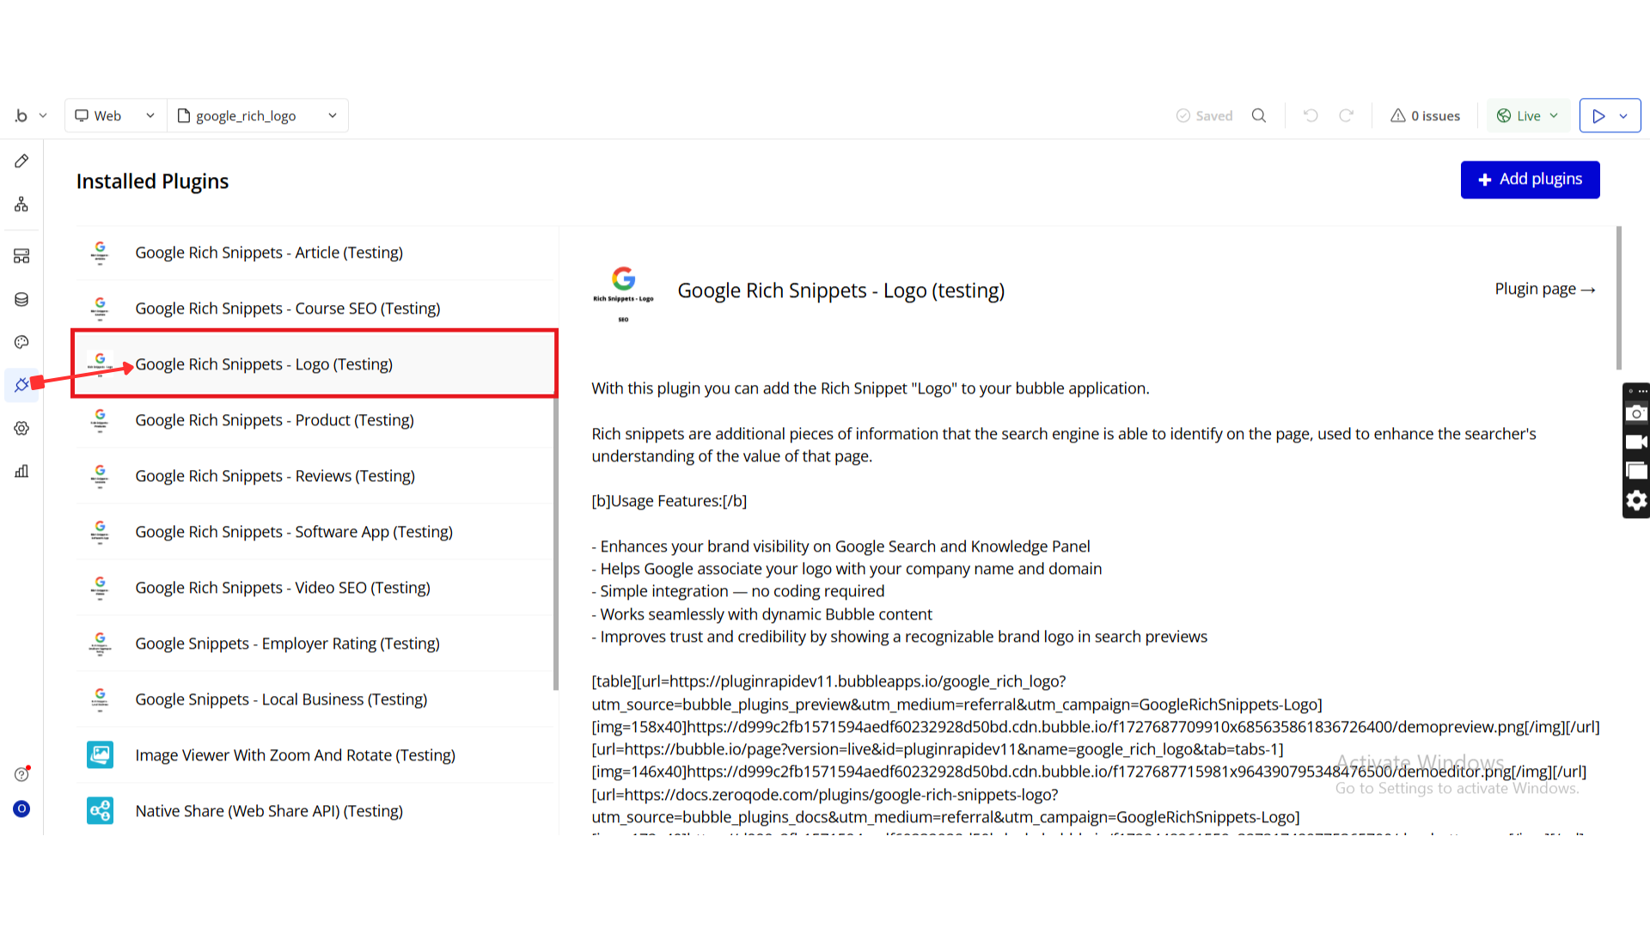Viewport: 1650px width, 928px height.
Task: Open the Live version dropdown
Action: pyautogui.click(x=1528, y=115)
